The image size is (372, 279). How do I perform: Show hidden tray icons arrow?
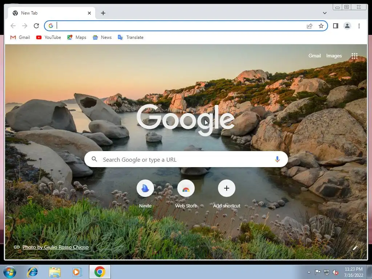coord(309,272)
